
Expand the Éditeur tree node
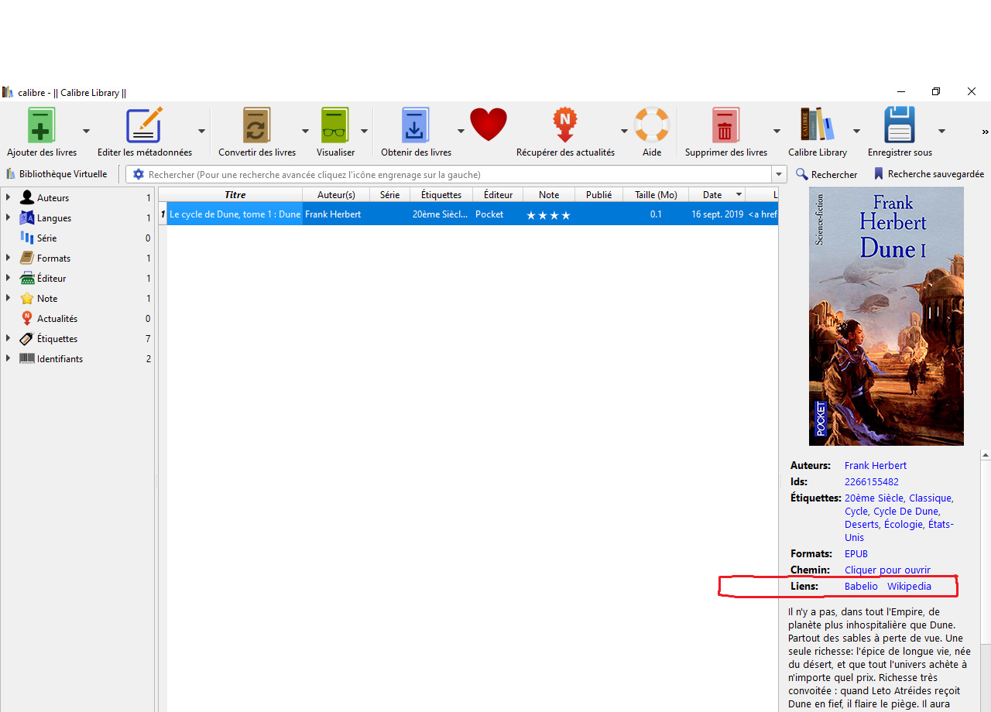point(9,278)
